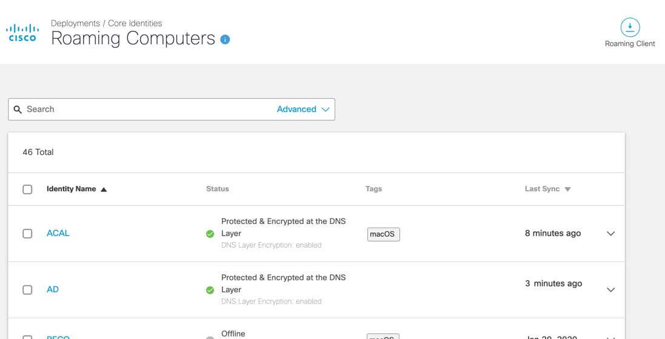Download the Roaming Client
Viewport: 665px width, 339px height.
630,28
